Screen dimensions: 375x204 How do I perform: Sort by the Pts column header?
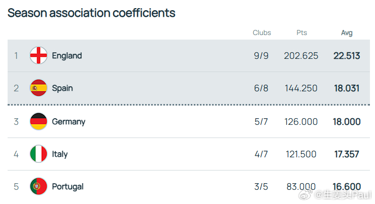click(x=301, y=32)
